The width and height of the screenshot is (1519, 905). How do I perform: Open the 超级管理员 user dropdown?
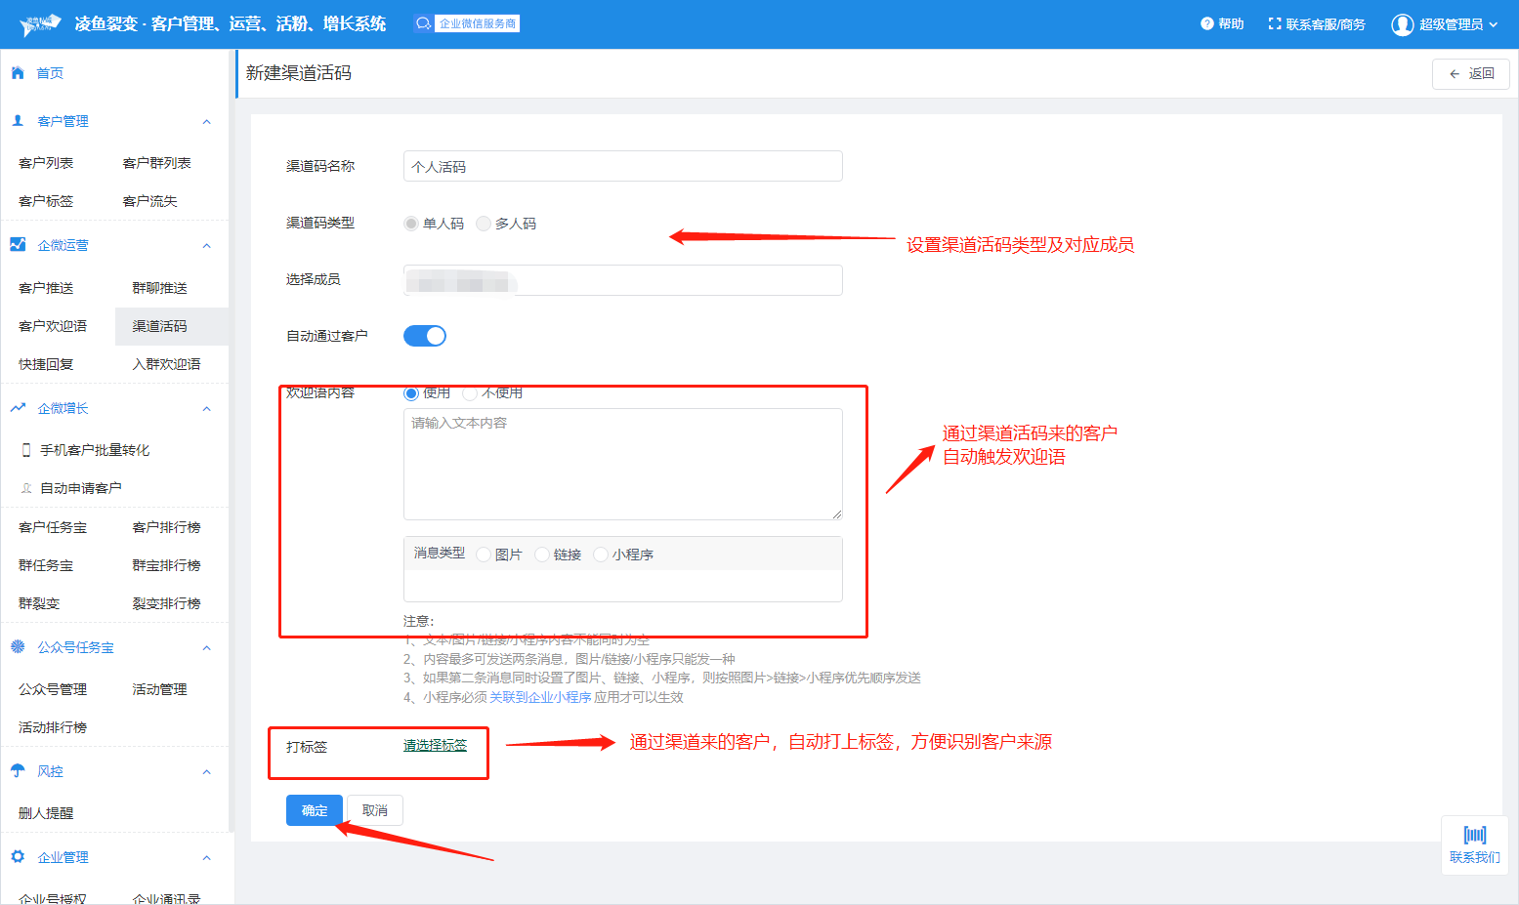tap(1445, 24)
